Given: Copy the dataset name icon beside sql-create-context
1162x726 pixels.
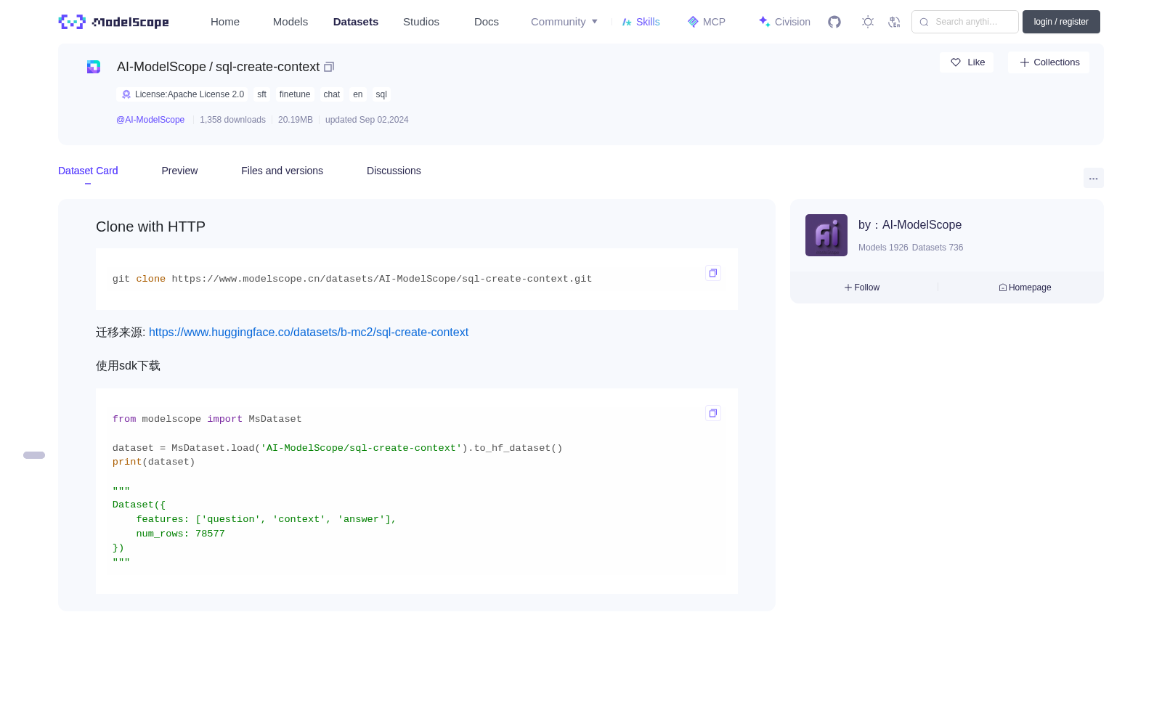Looking at the screenshot, I should tap(329, 67).
